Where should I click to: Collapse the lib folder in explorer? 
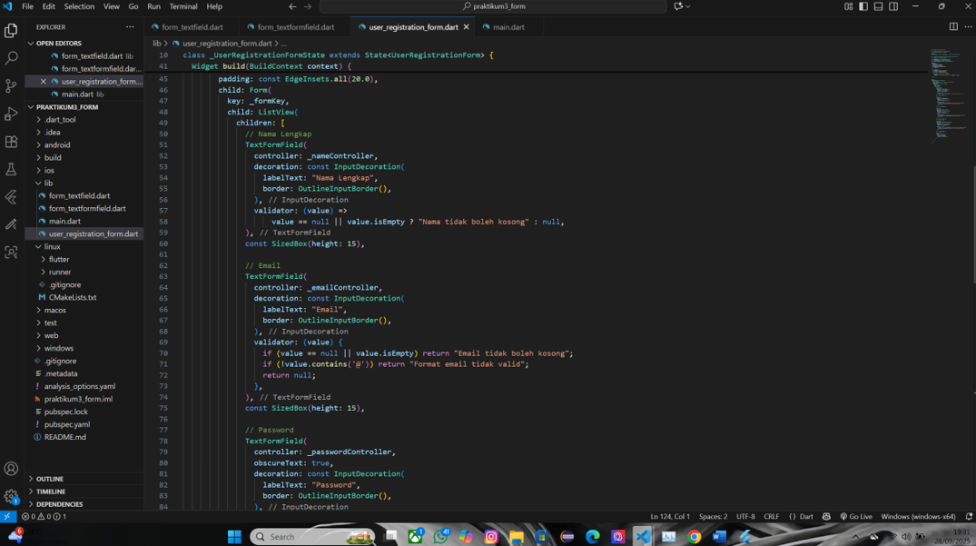[48, 183]
